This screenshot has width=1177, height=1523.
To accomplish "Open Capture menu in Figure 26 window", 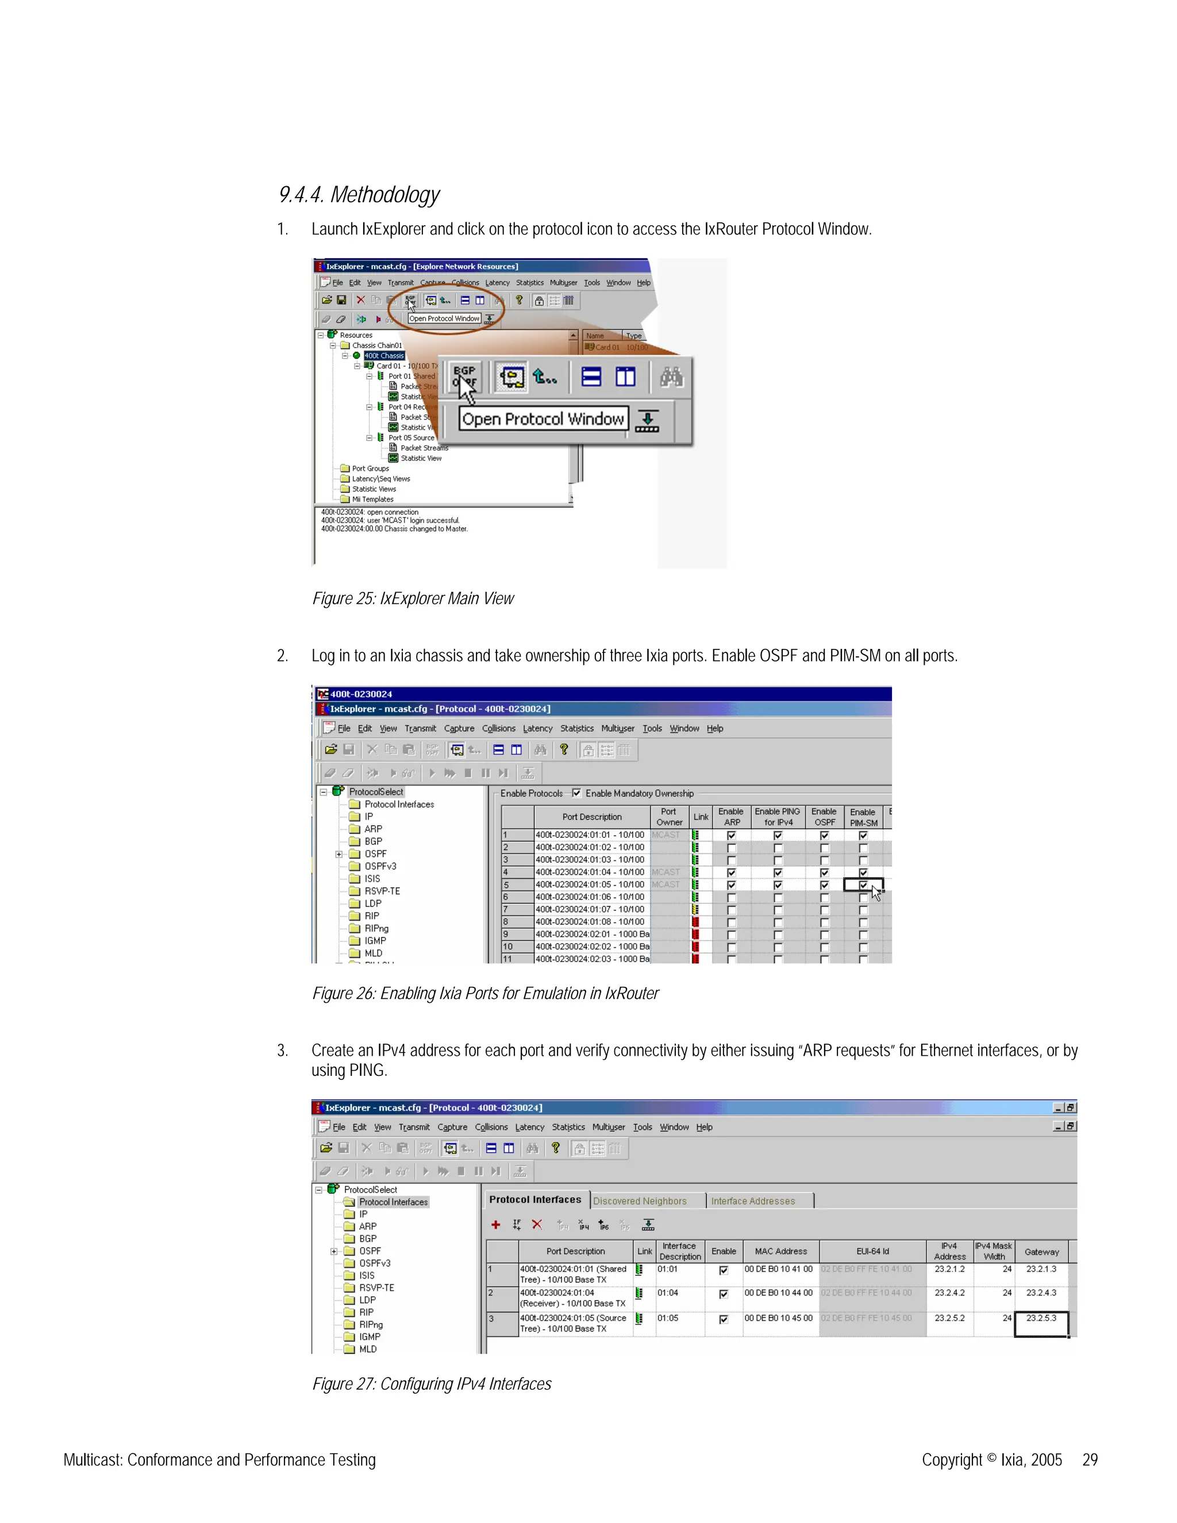I will [x=459, y=729].
